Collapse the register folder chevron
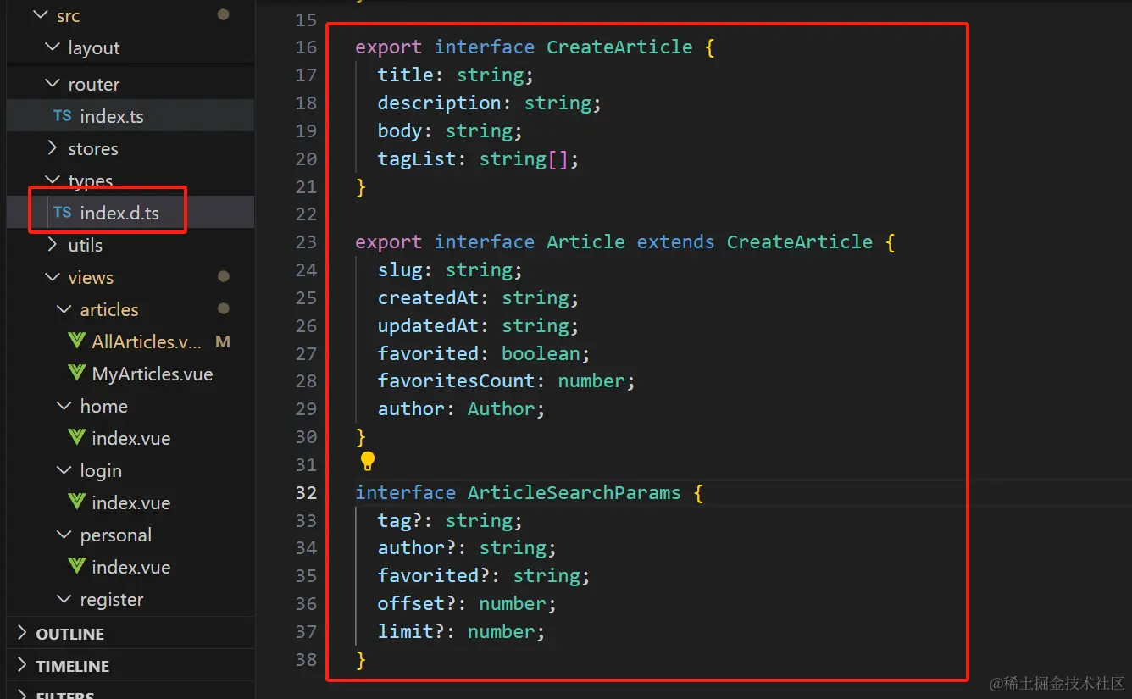 (64, 599)
